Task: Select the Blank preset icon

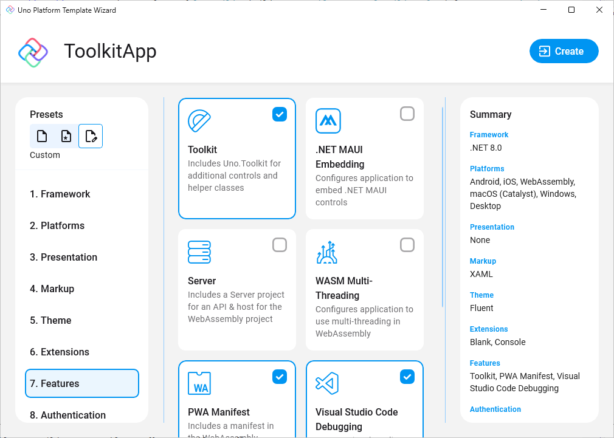Action: [42, 136]
